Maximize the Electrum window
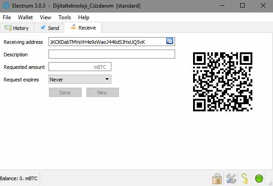The width and height of the screenshot is (273, 186). [x=242, y=5]
